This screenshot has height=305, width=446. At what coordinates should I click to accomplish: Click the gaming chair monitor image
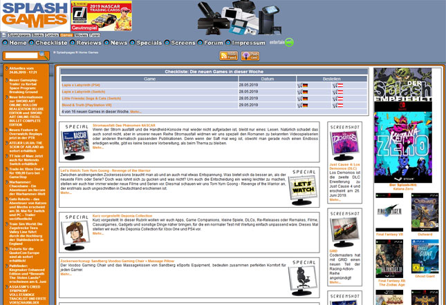(303, 281)
